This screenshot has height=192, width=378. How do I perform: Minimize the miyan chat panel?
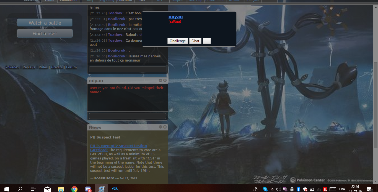(160, 80)
